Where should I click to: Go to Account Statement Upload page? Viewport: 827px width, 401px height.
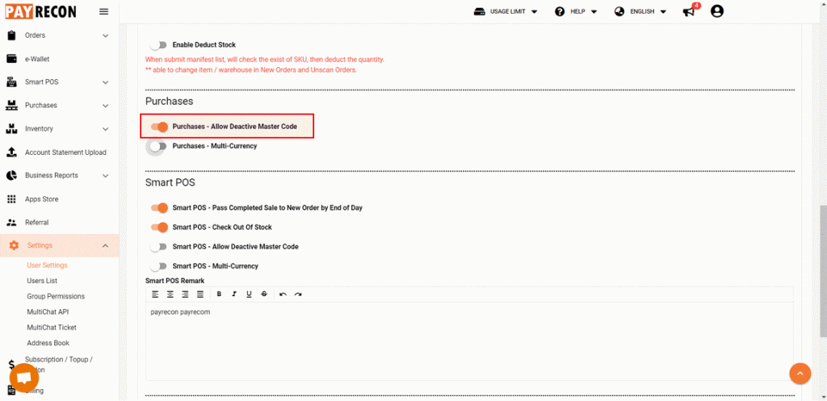pyautogui.click(x=65, y=152)
